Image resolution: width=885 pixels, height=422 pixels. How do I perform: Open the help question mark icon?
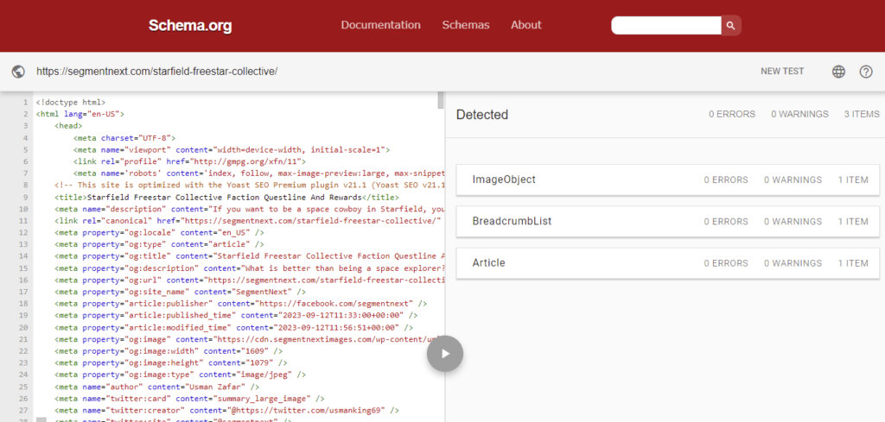point(866,72)
